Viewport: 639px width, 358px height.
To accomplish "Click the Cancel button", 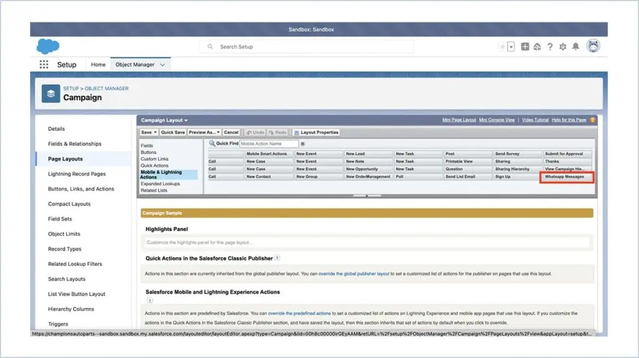I will click(x=231, y=132).
